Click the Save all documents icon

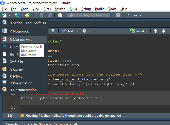click(50, 15)
